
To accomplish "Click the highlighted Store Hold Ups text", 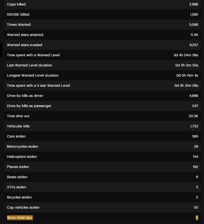I will point(19,218).
